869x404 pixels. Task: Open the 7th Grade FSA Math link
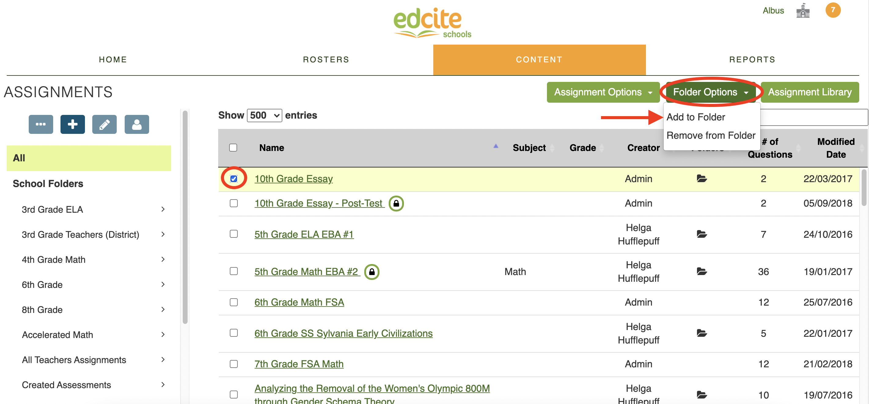pyautogui.click(x=299, y=364)
